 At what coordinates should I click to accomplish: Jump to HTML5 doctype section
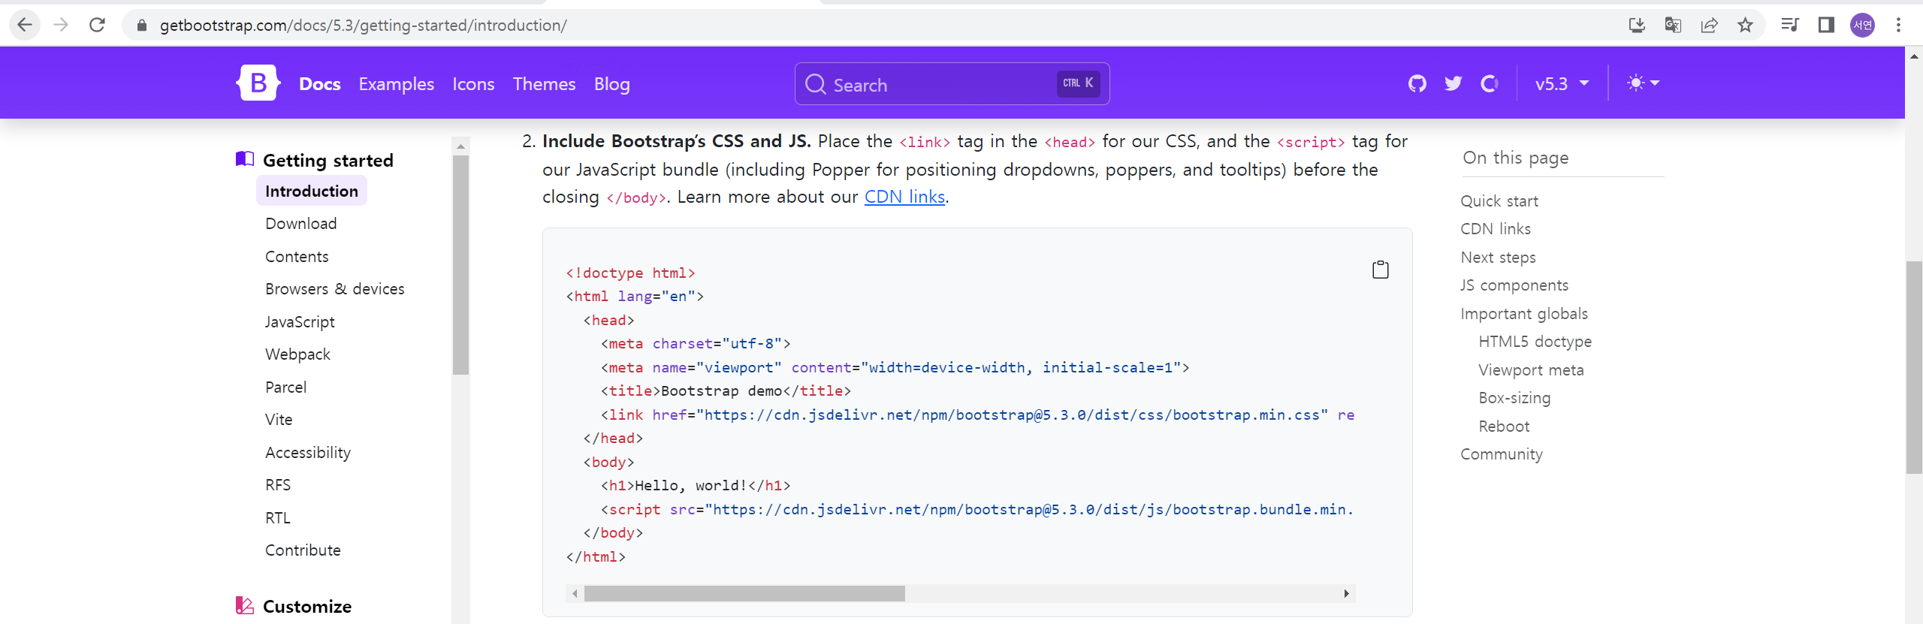[x=1535, y=342]
